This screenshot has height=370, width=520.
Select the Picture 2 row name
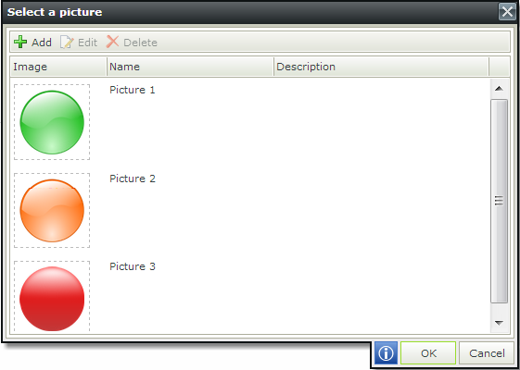click(x=133, y=179)
